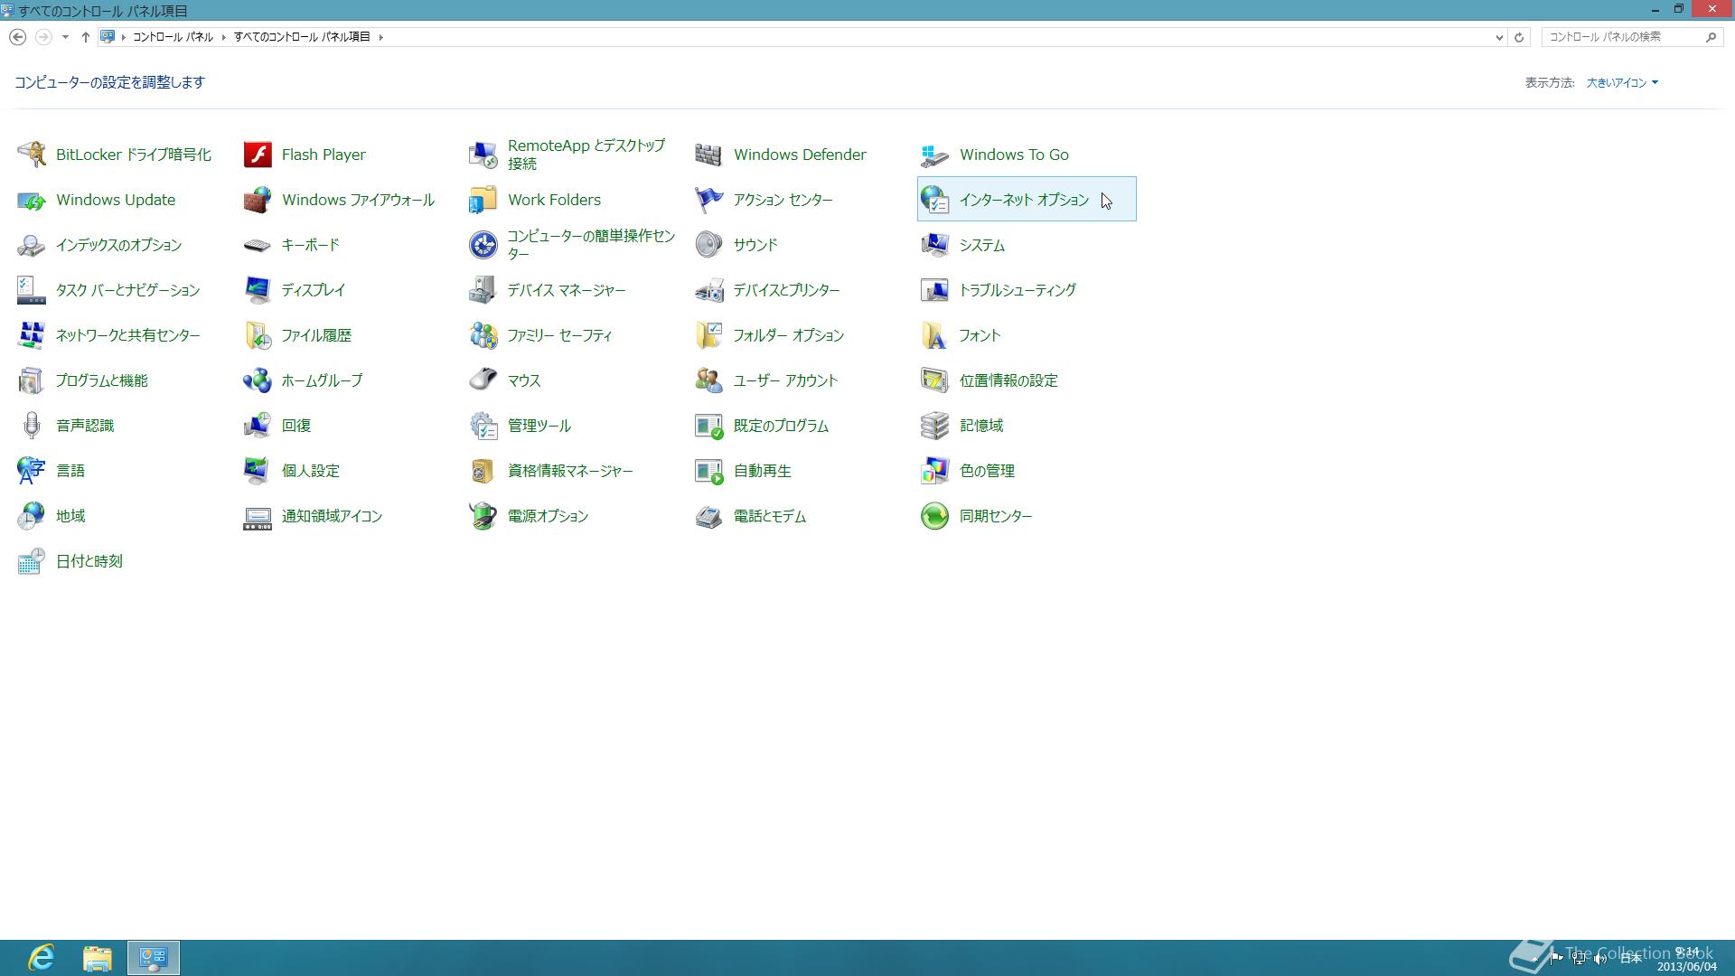1735x976 pixels.
Task: Click the 自動再生 link
Action: point(763,471)
